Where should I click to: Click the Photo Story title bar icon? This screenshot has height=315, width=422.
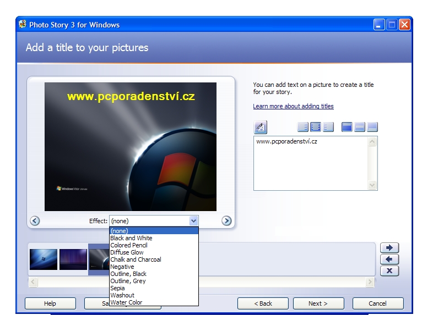[x=23, y=24]
